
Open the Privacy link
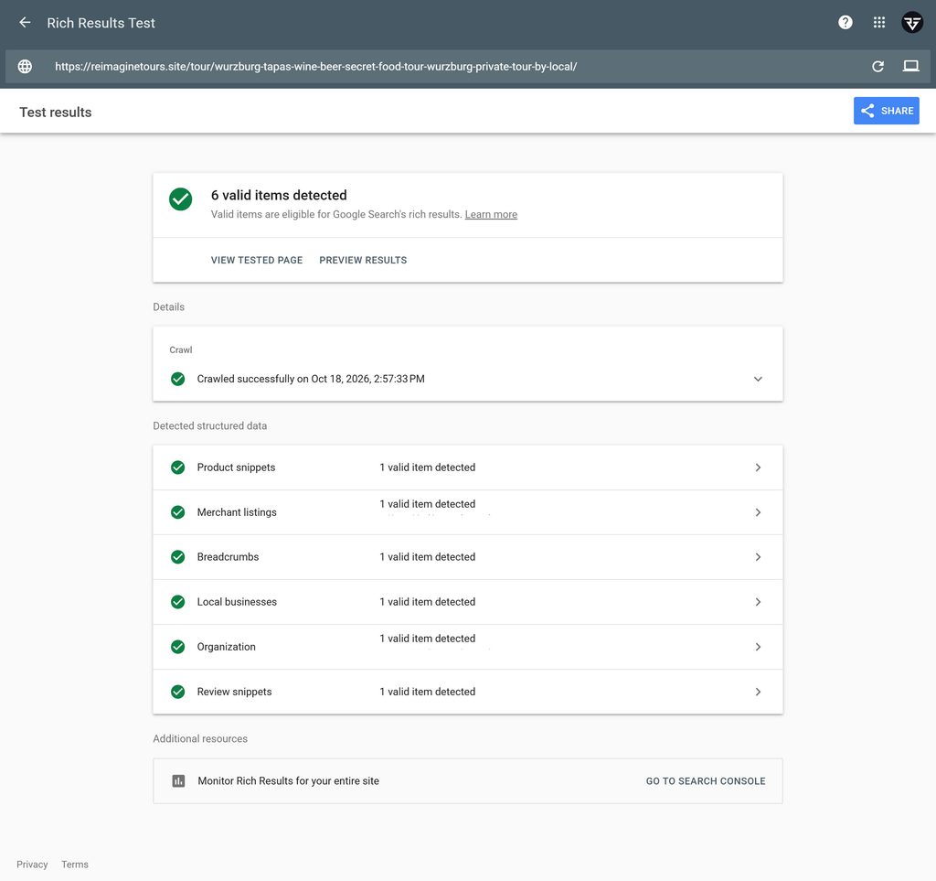[x=32, y=865]
